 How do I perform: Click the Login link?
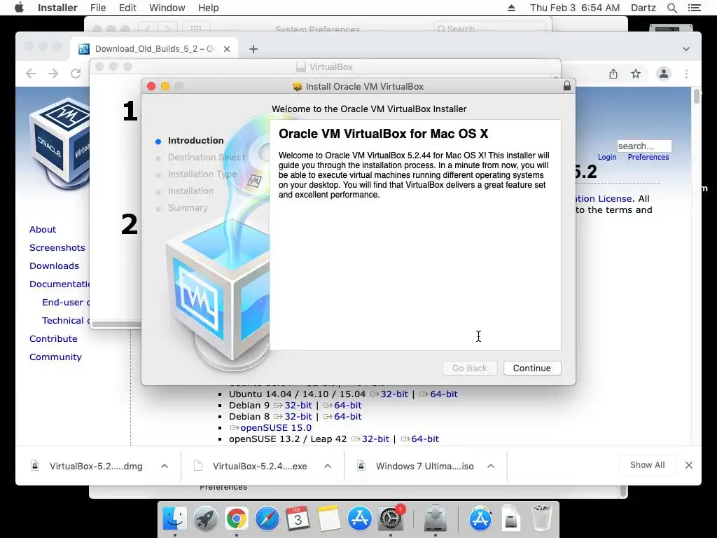(x=607, y=158)
